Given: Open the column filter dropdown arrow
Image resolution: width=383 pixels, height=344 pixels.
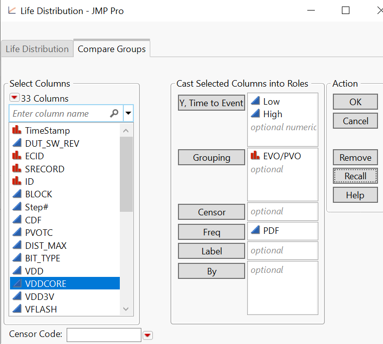Looking at the screenshot, I should point(128,114).
